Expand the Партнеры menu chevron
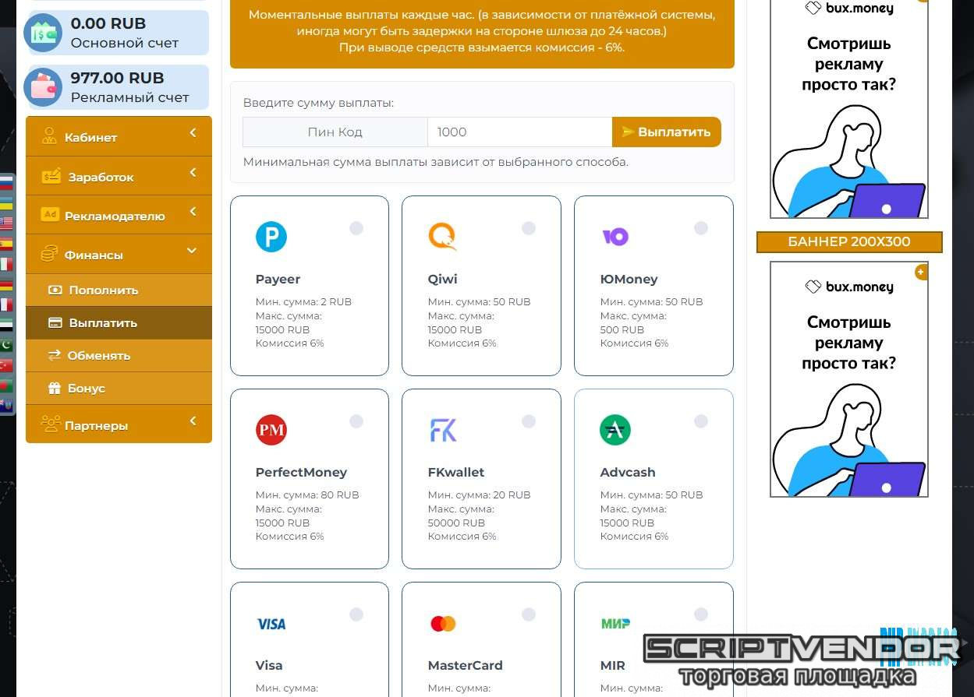The image size is (974, 697). (x=193, y=421)
